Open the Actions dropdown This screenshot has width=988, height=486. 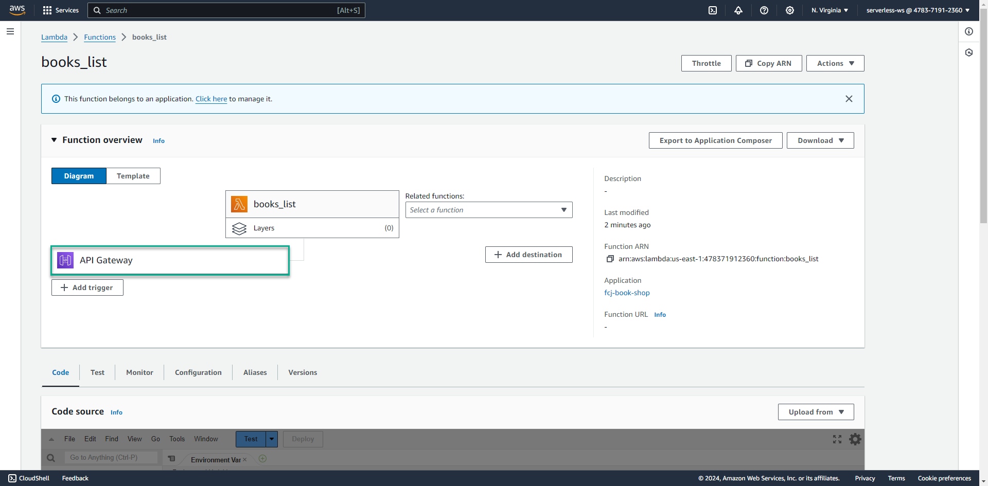click(x=835, y=63)
